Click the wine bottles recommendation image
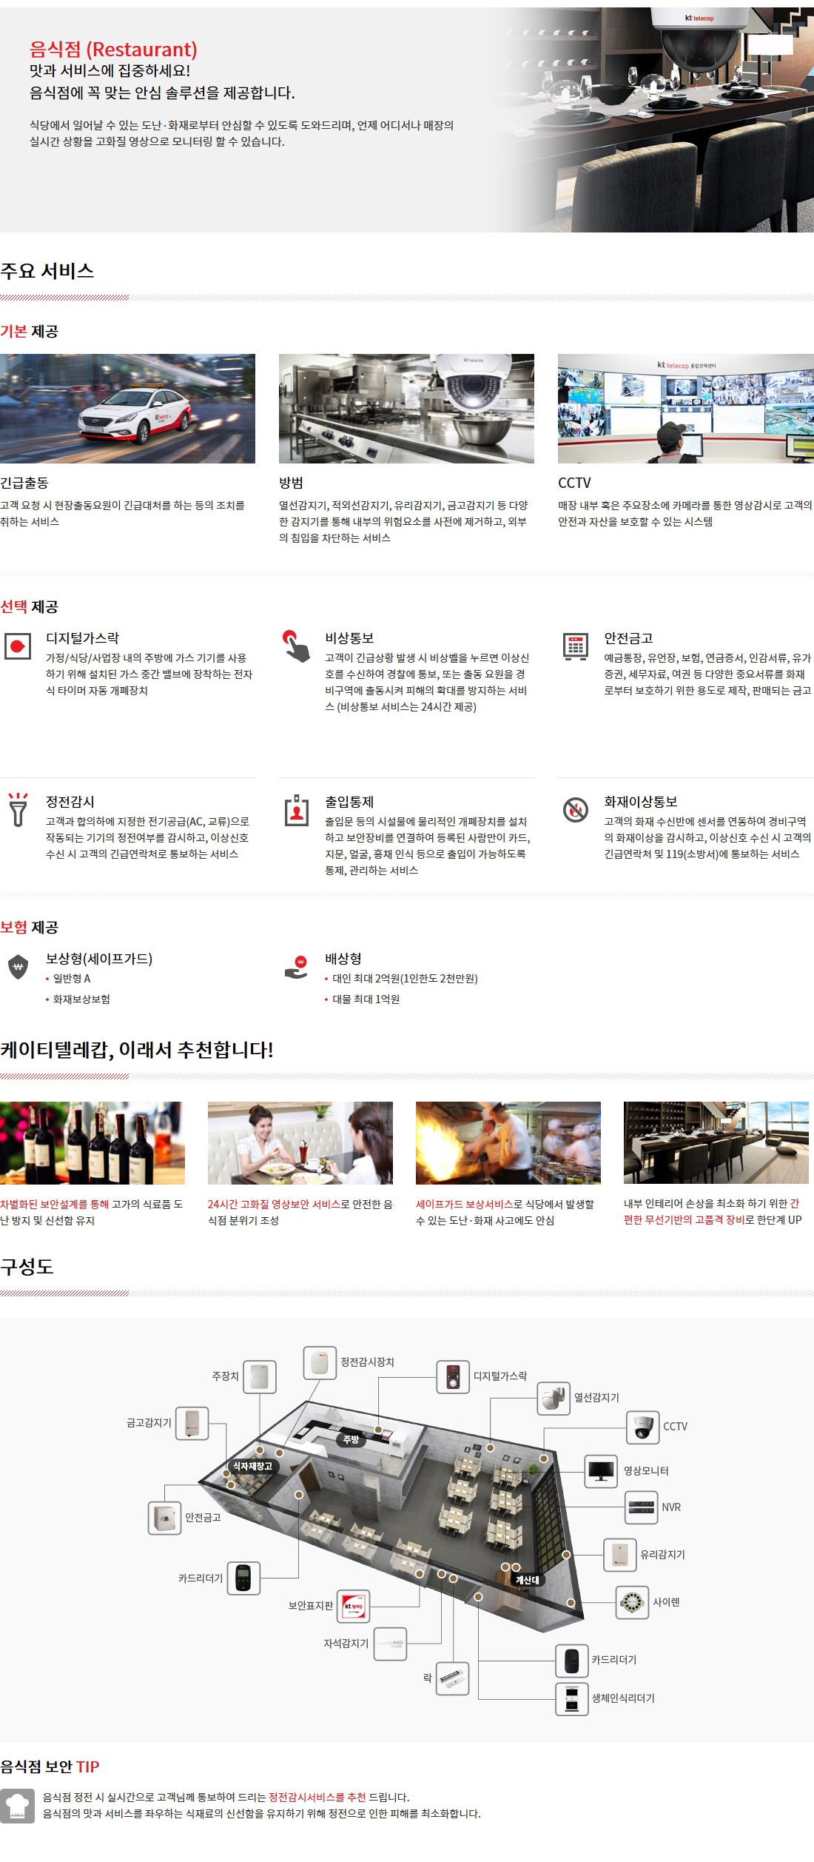814x1862 pixels. [x=92, y=1142]
